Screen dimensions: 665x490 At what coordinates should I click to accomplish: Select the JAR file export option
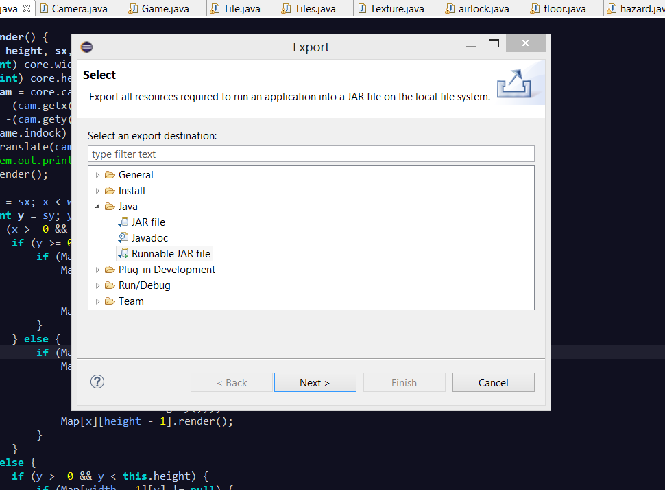[147, 222]
